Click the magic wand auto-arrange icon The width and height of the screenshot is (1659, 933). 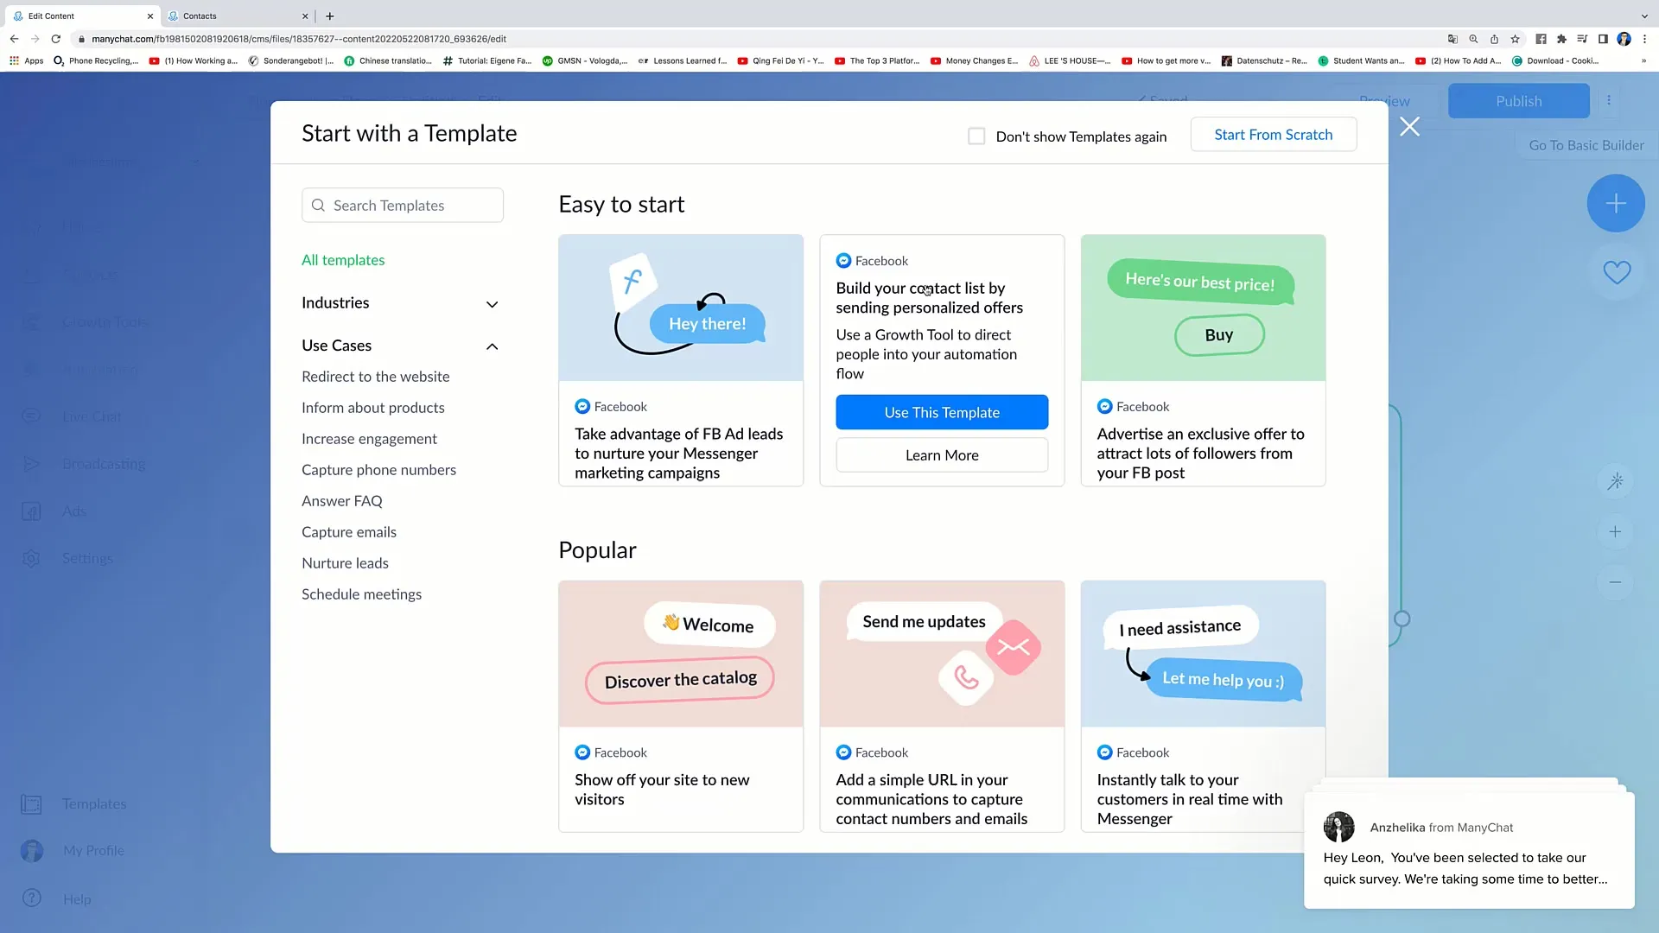[1615, 481]
